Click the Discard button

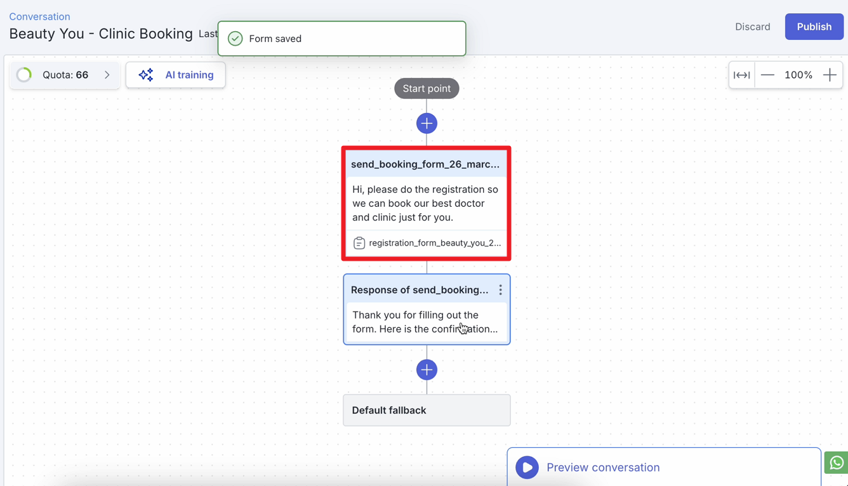[x=752, y=27]
